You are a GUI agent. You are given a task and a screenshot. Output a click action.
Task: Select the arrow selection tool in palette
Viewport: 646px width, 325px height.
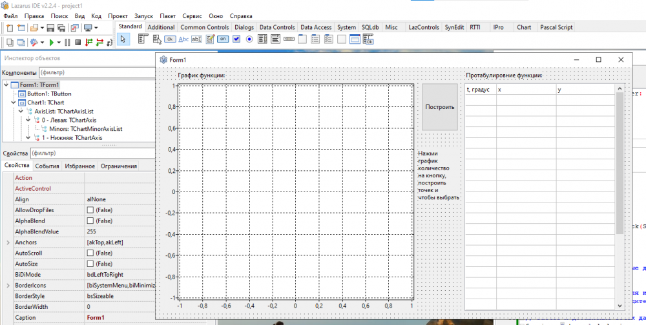pos(124,39)
